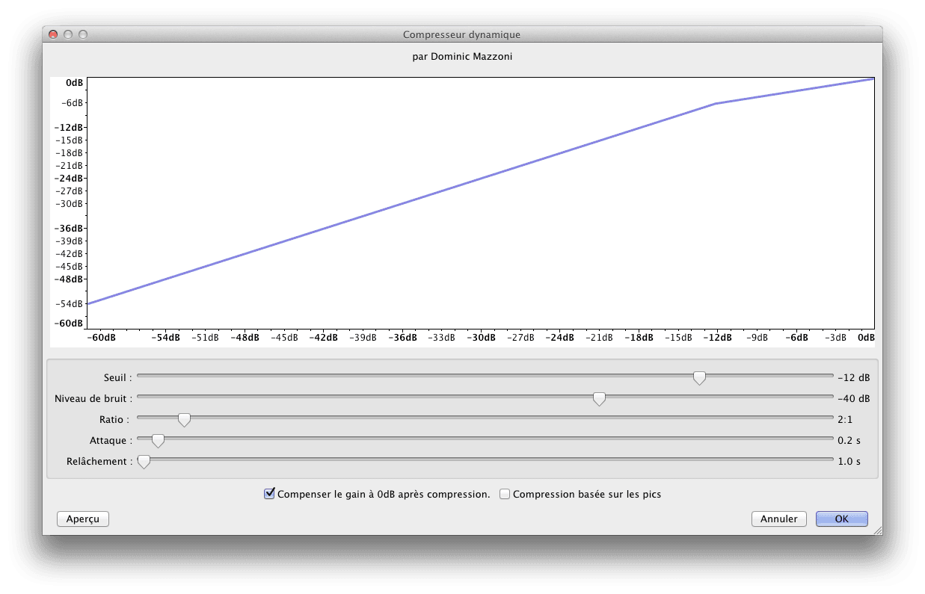
Task: Click the Relâchement slider handle
Action: click(x=144, y=462)
